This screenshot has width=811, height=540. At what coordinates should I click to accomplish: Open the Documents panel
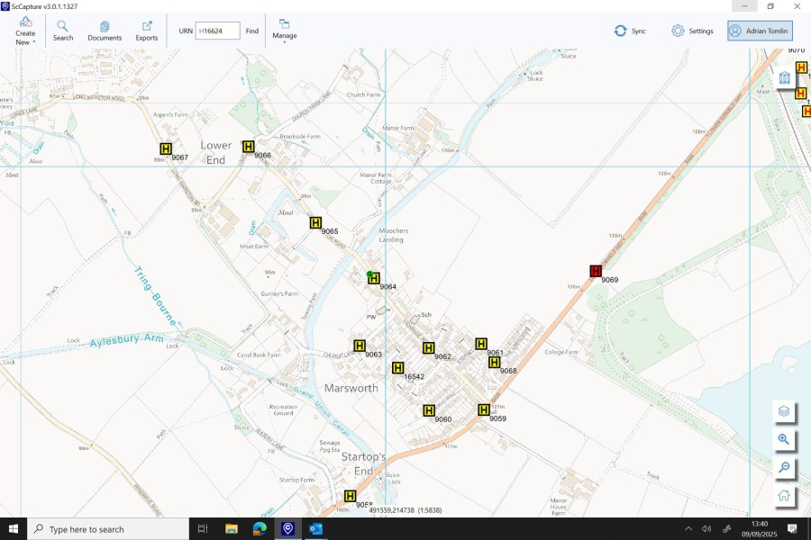pyautogui.click(x=105, y=31)
